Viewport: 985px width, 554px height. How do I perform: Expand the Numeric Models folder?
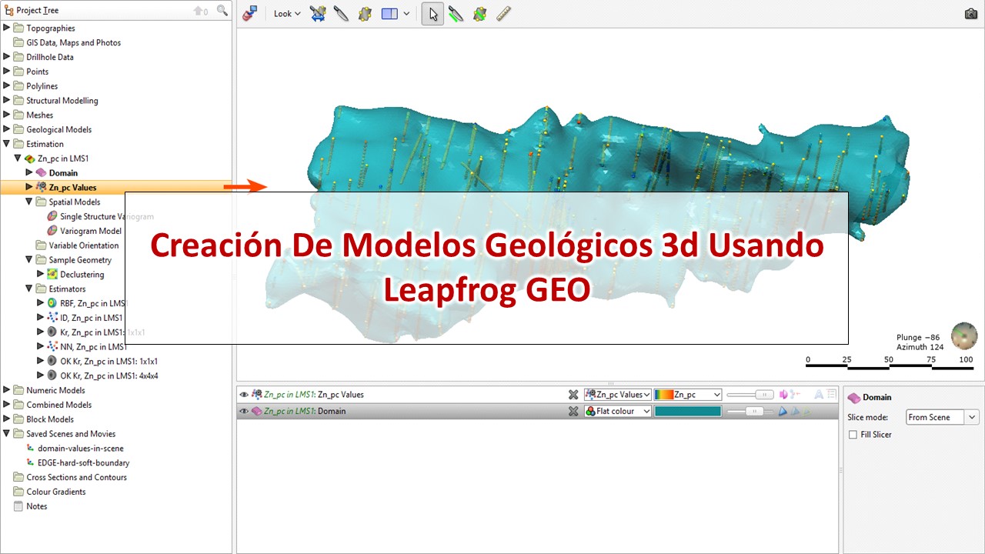click(x=7, y=390)
